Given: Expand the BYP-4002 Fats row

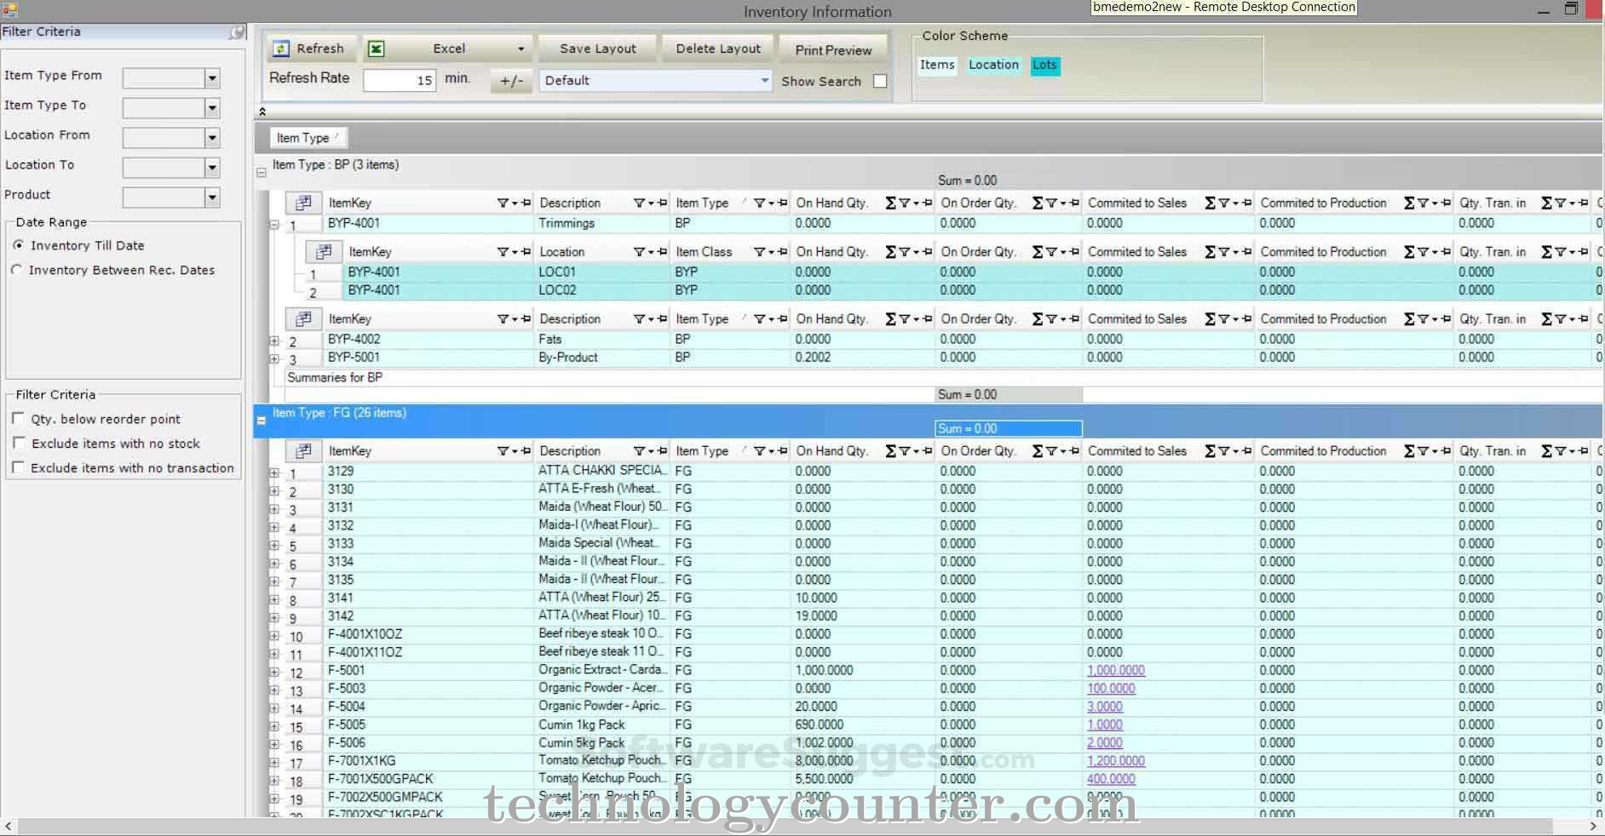Looking at the screenshot, I should [x=274, y=341].
